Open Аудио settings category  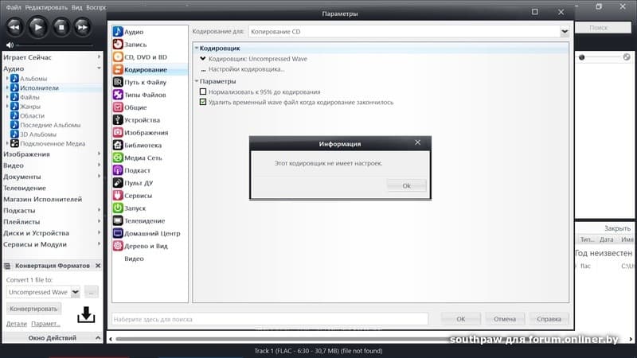click(x=150, y=32)
